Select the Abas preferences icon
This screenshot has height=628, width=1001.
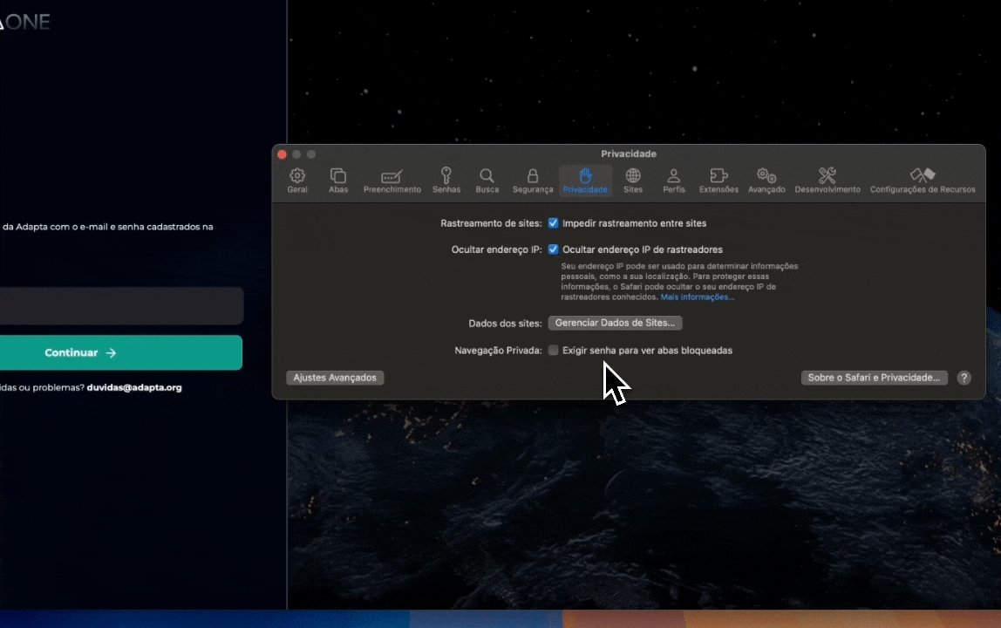pyautogui.click(x=338, y=181)
